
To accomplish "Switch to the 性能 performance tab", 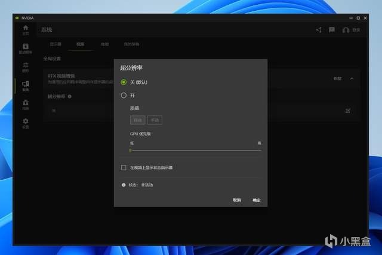I will tap(105, 44).
